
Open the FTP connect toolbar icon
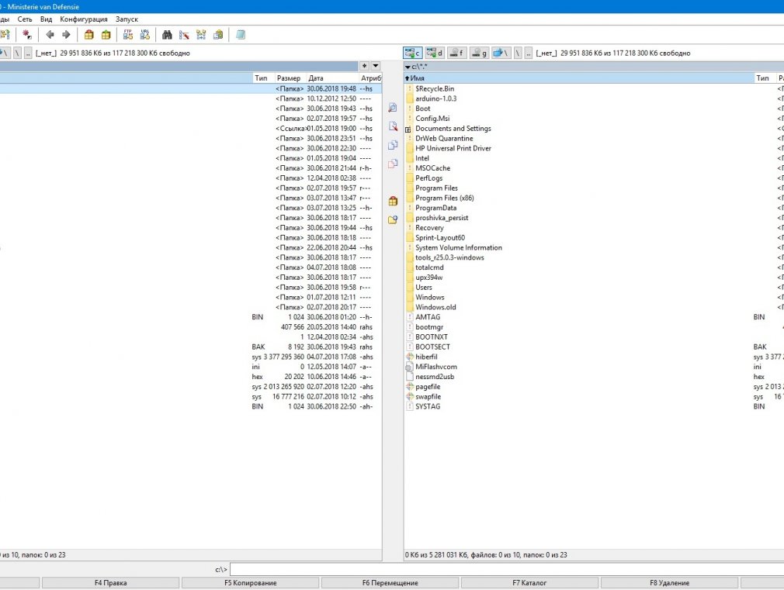coord(128,34)
